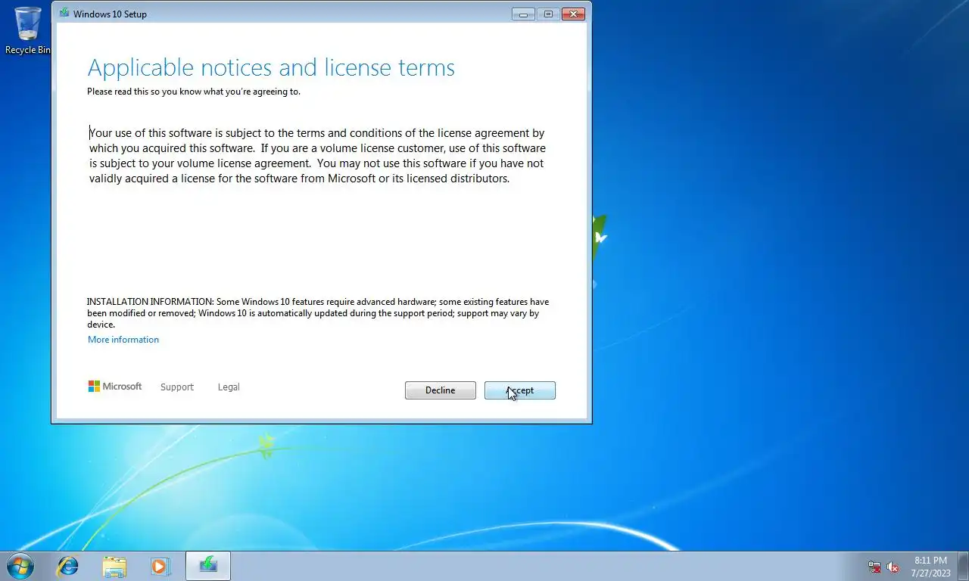The width and height of the screenshot is (969, 581).
Task: Click the Show desktop strip
Action: pos(963,566)
